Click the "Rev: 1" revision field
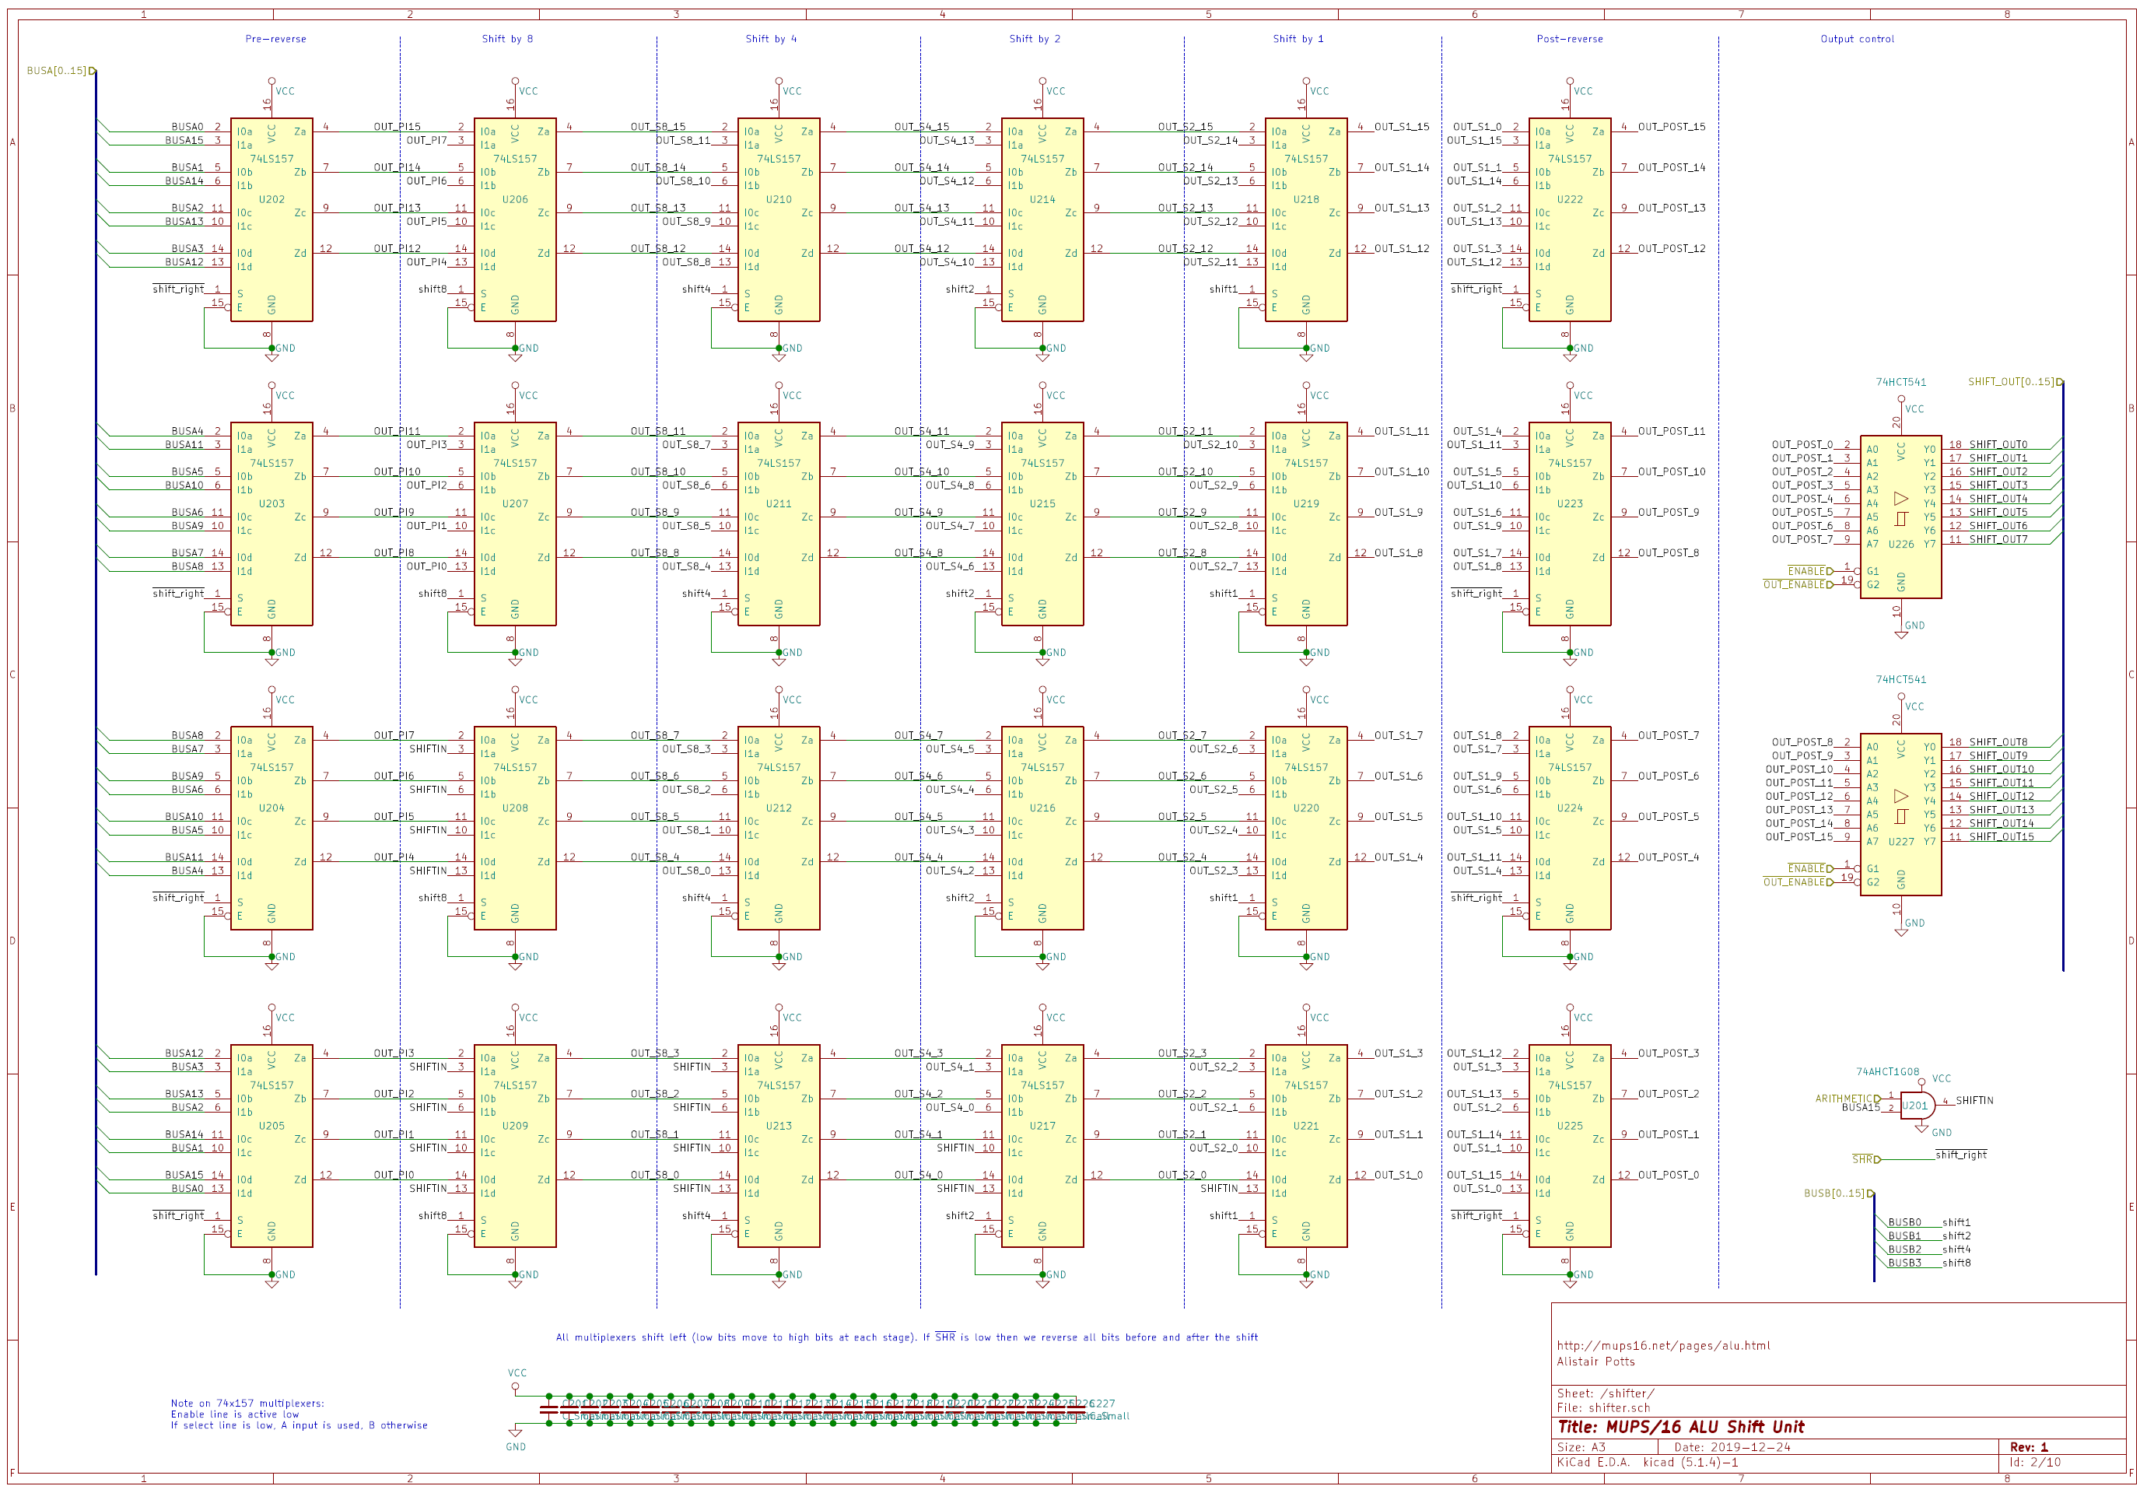The height and width of the screenshot is (1493, 2147). (x=2030, y=1448)
